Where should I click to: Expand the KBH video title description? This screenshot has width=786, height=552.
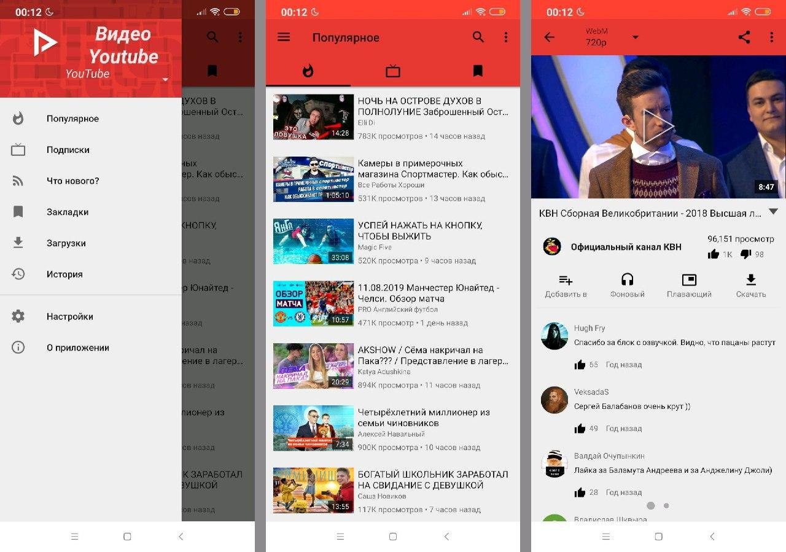(x=774, y=212)
